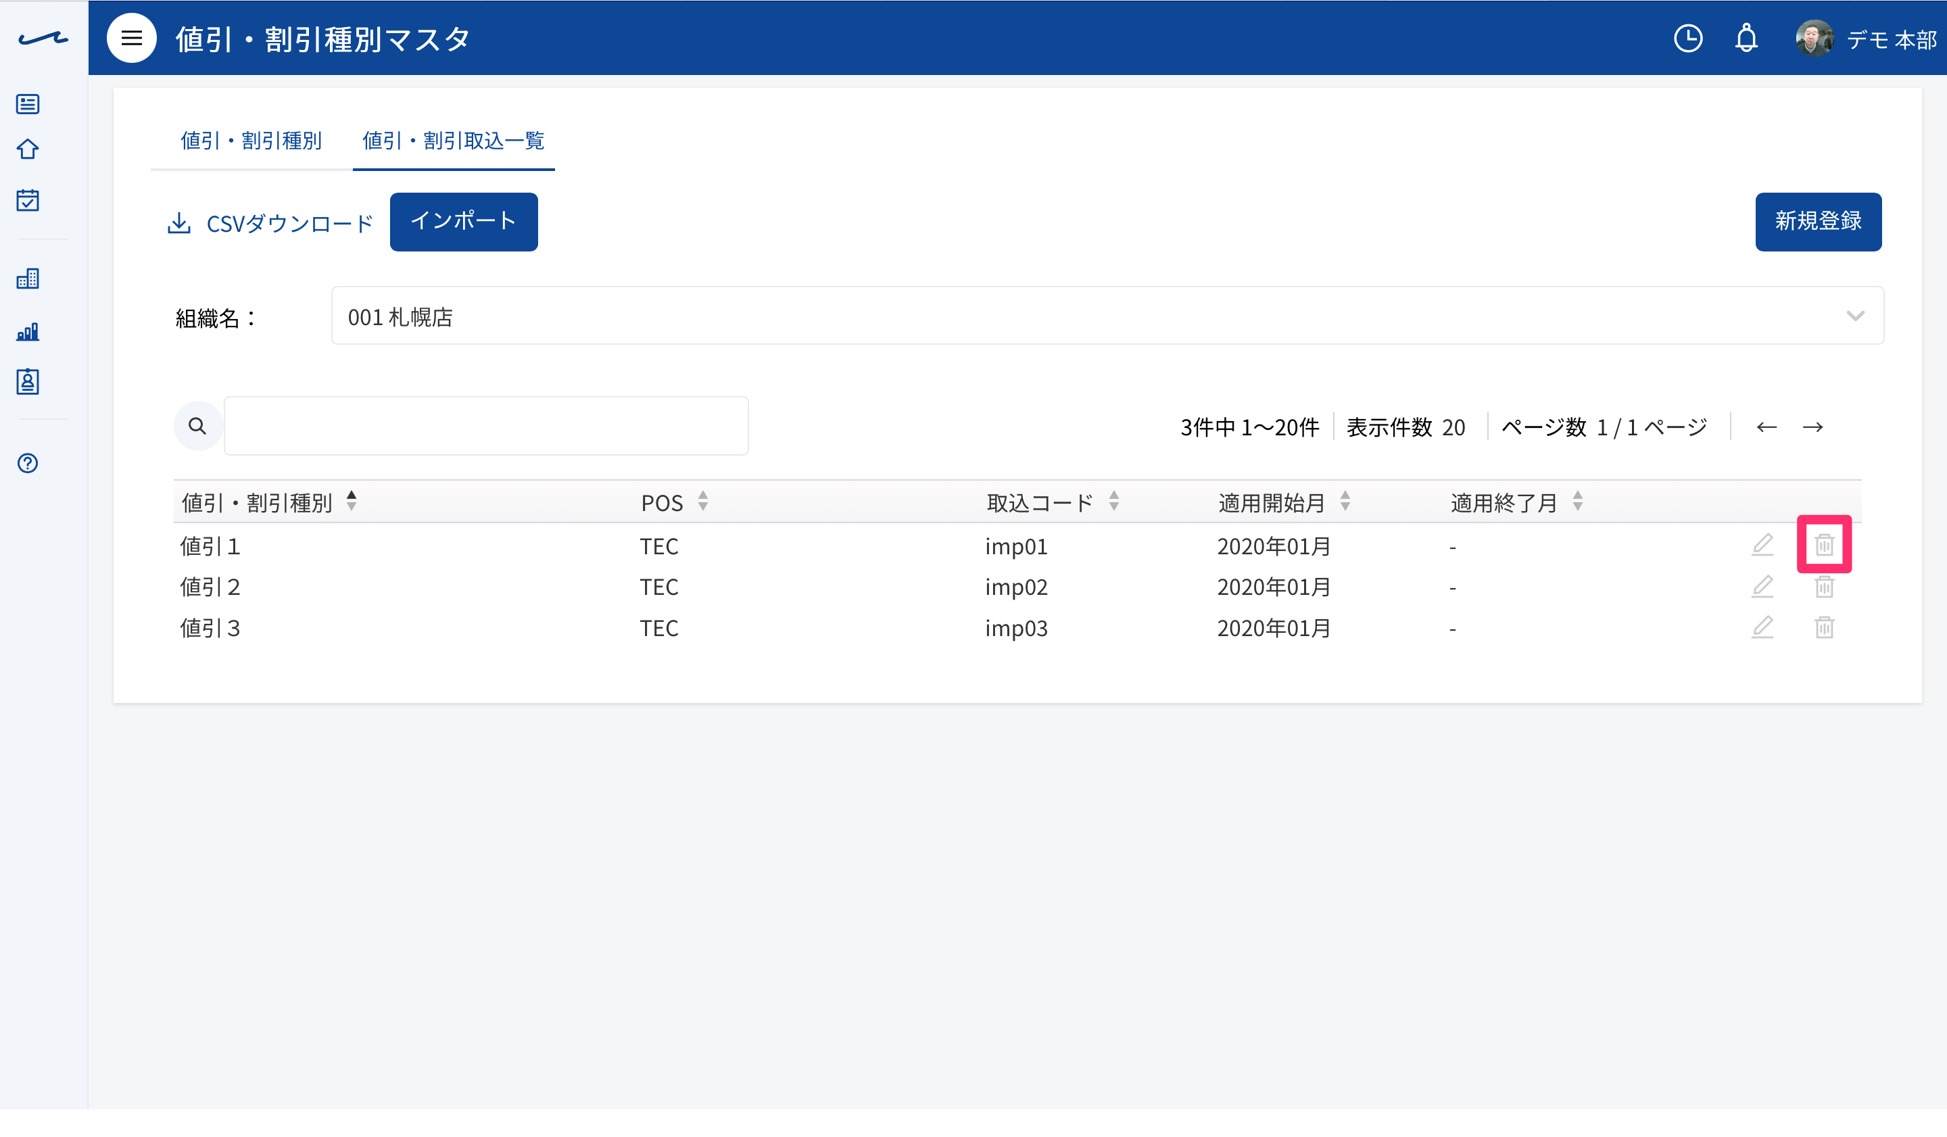Click the 表示件数 20 setting
The height and width of the screenshot is (1137, 1947).
pos(1405,427)
